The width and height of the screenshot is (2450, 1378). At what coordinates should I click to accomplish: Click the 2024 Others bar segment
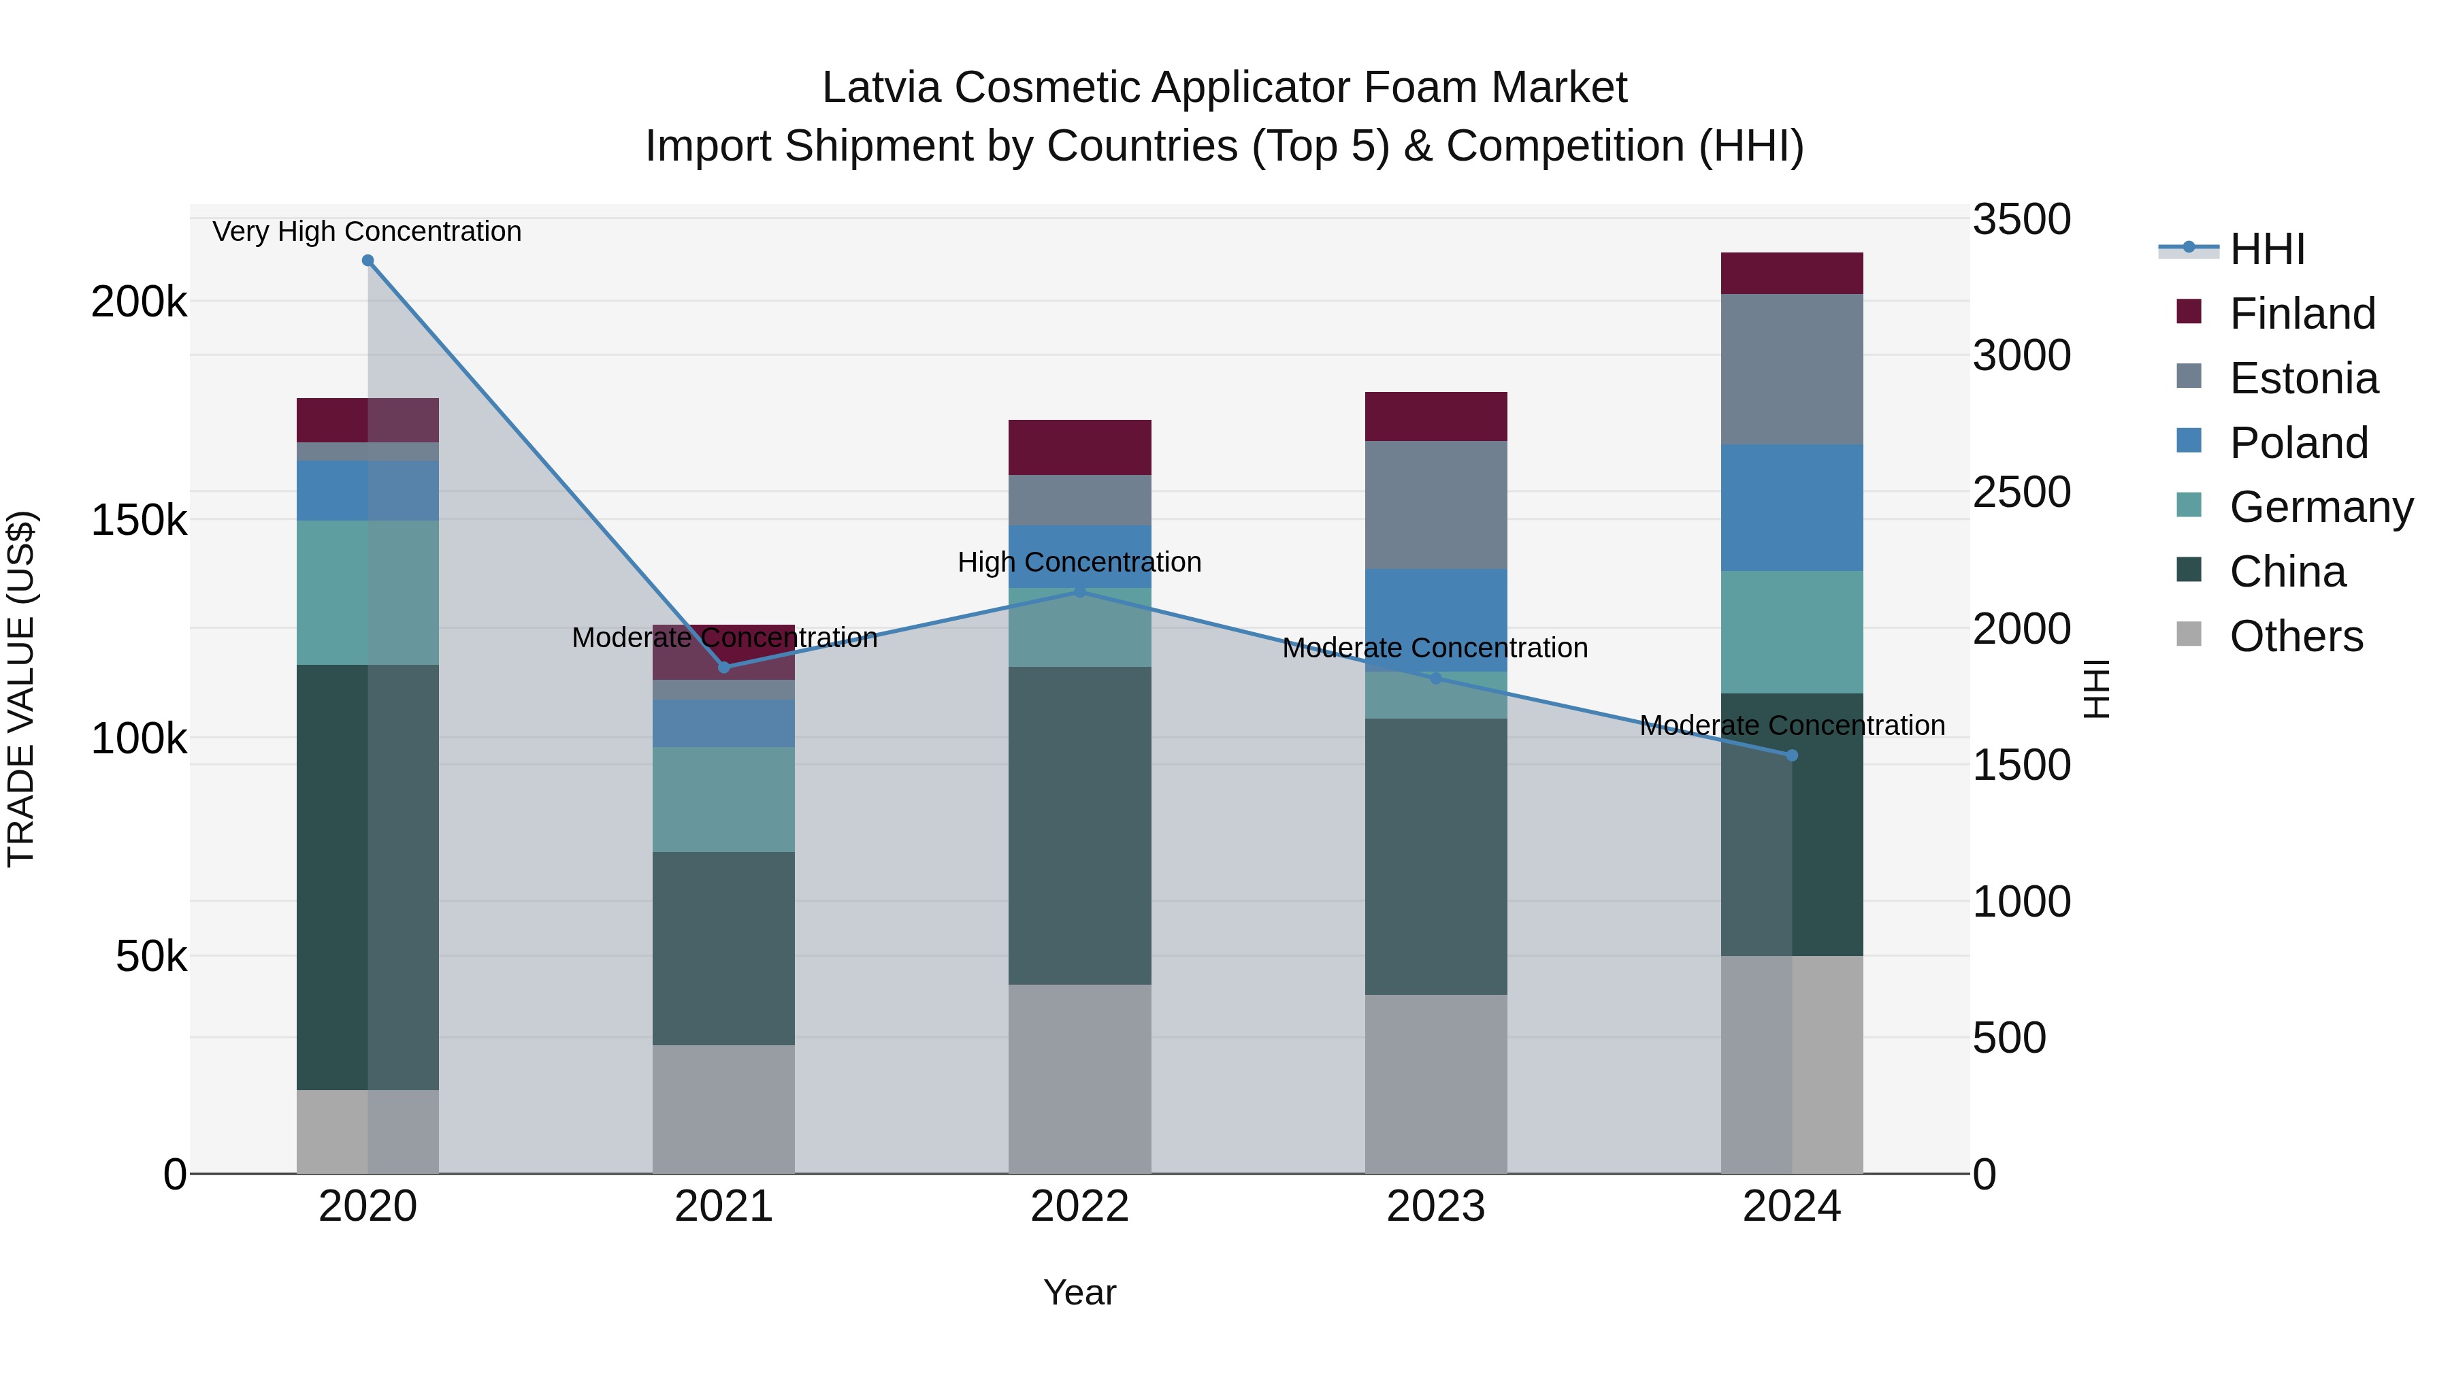click(x=1792, y=1065)
